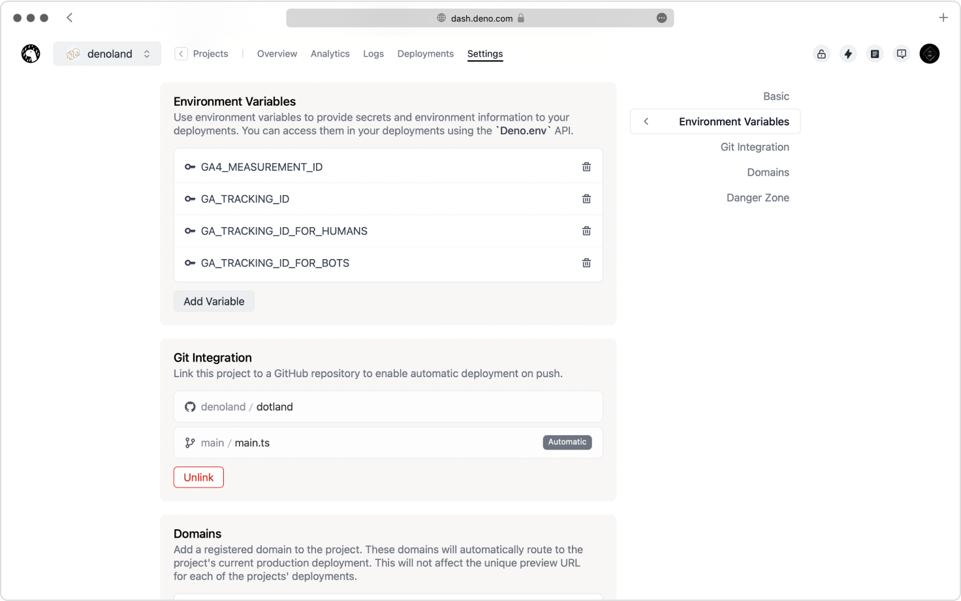Click the Add Variable button
Screen dimensions: 961x601
pyautogui.click(x=213, y=301)
